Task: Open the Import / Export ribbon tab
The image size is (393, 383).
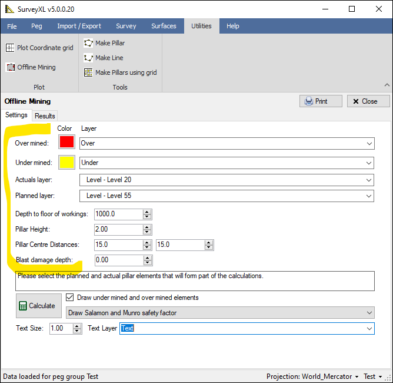Action: (79, 26)
